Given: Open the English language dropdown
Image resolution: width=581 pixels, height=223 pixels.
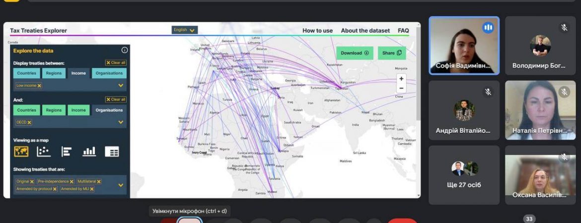Looking at the screenshot, I should click(x=185, y=30).
